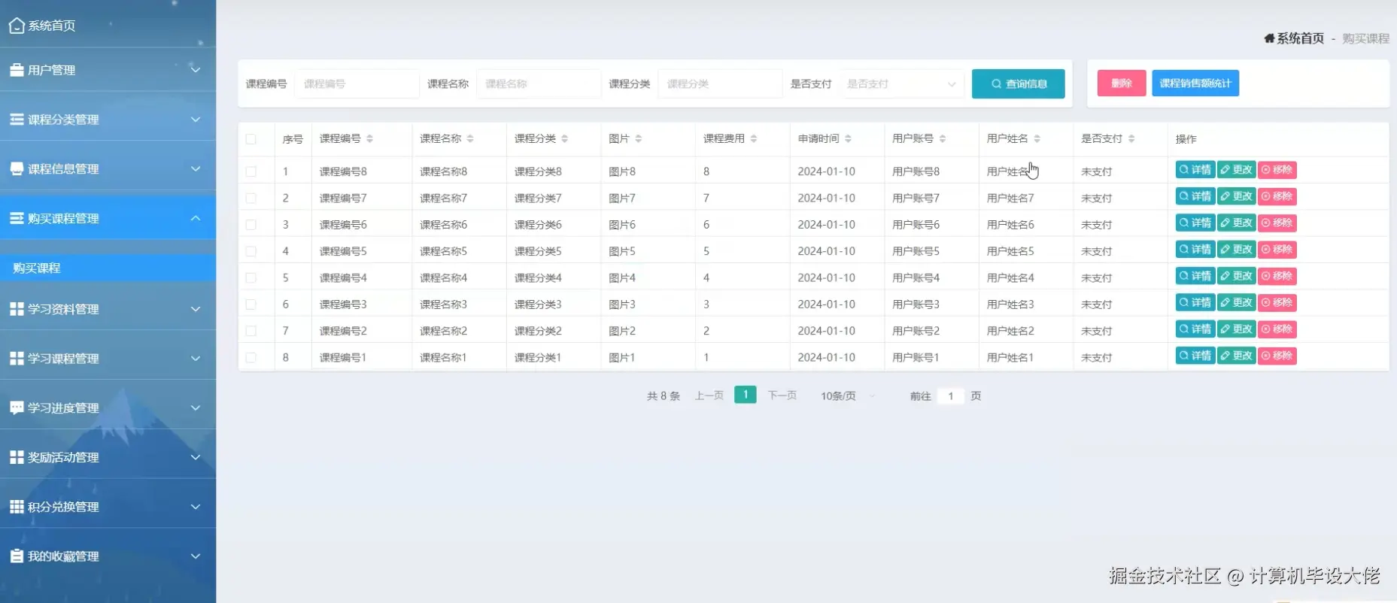Click the 前往 page number input

(951, 396)
